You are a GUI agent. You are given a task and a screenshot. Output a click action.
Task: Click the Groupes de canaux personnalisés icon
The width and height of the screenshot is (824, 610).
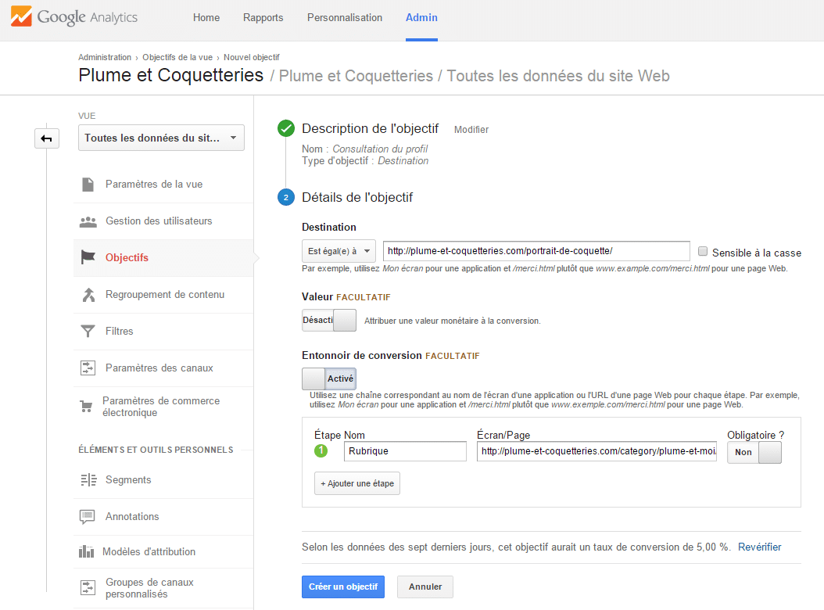point(88,587)
